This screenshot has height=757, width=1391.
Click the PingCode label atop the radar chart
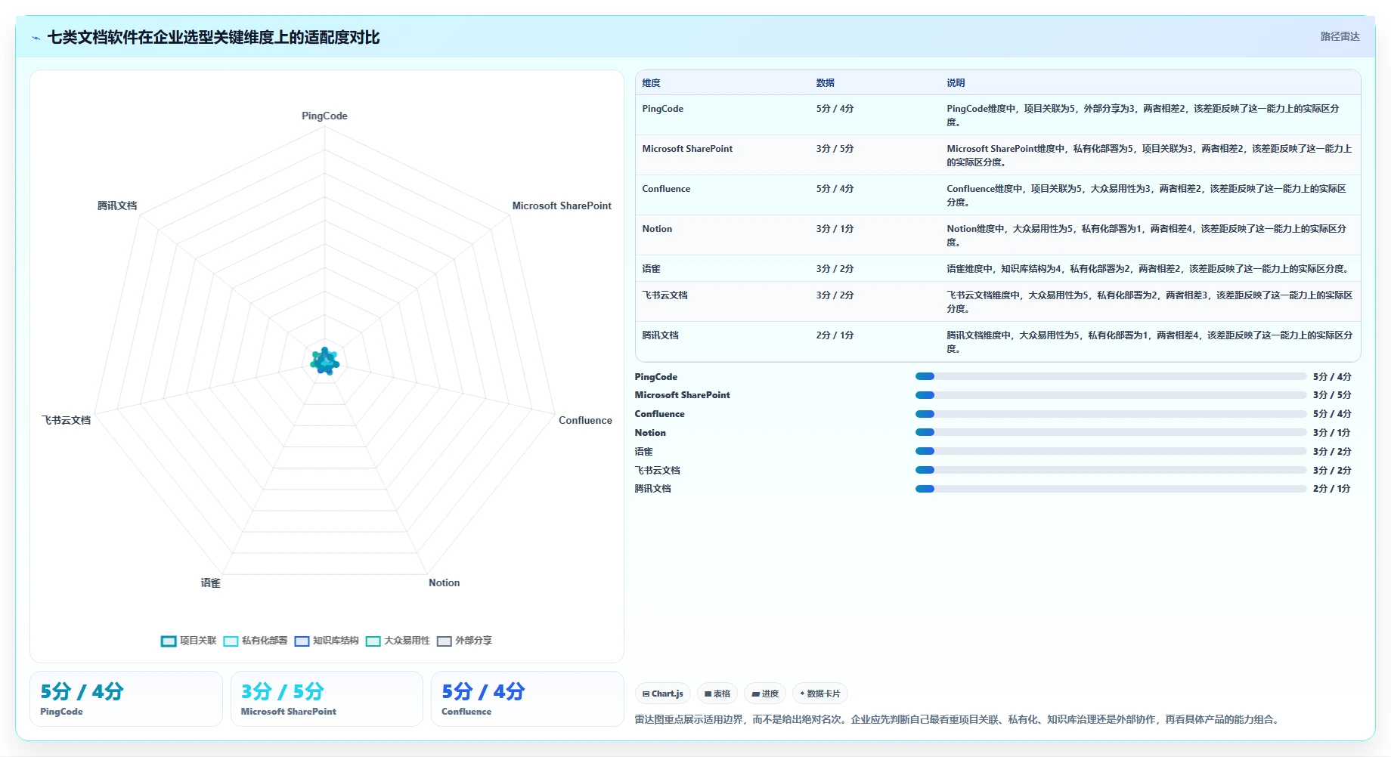324,116
